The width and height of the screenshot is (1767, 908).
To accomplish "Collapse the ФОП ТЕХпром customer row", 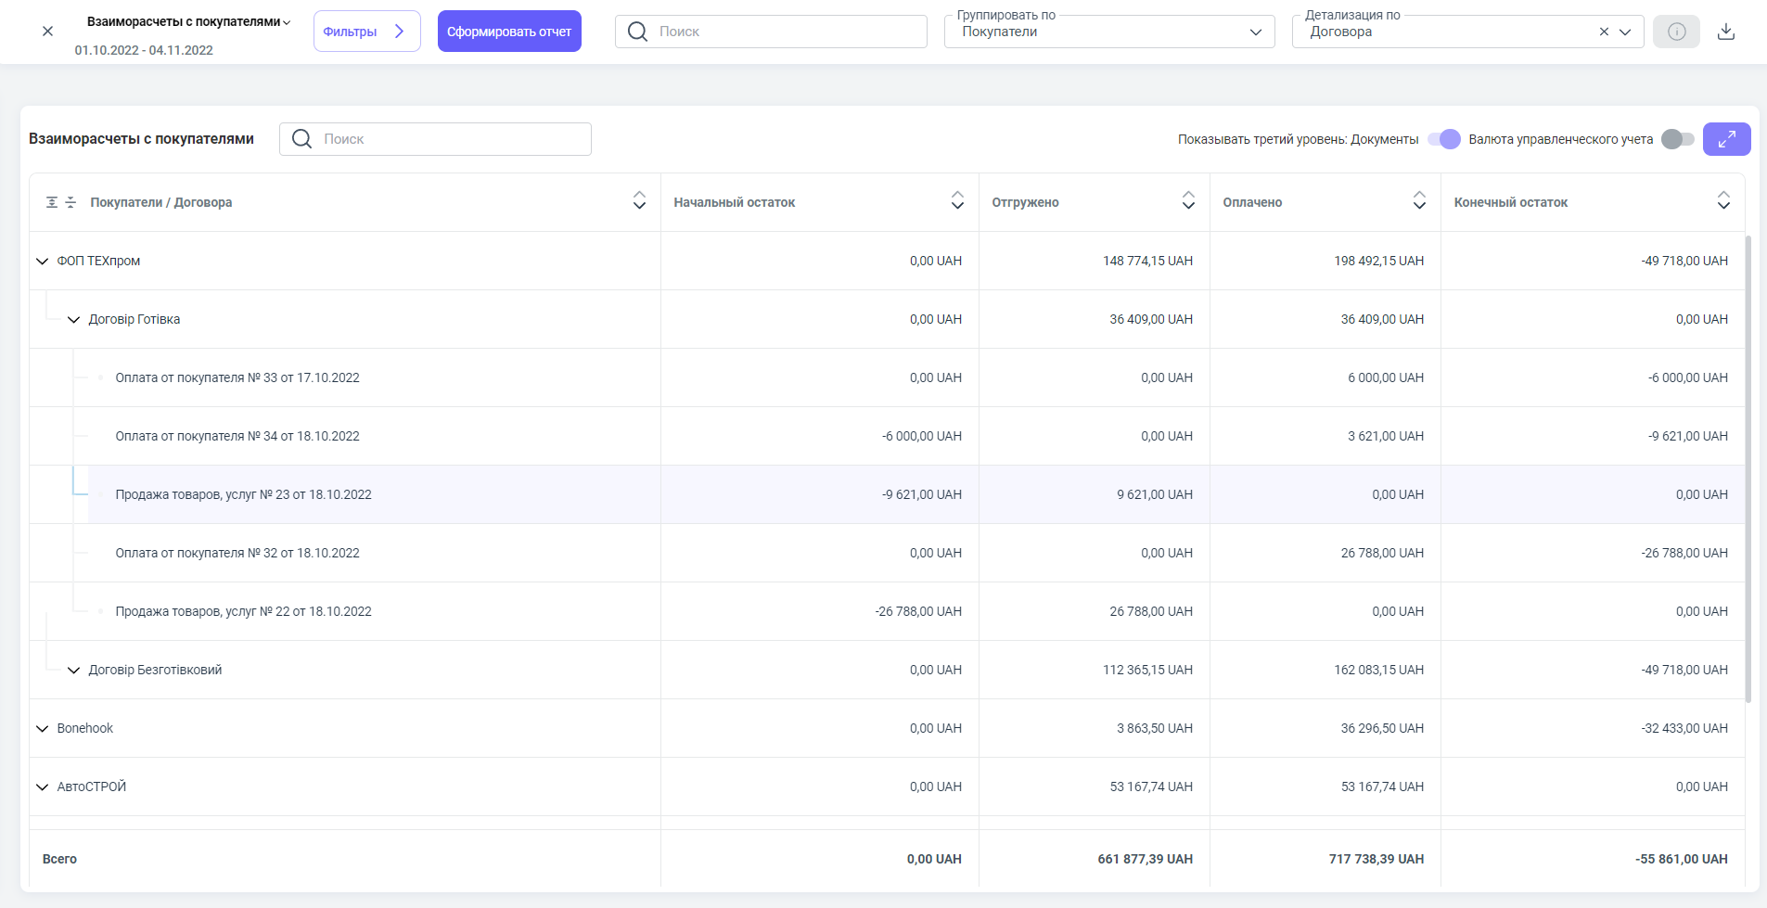I will [x=42, y=262].
